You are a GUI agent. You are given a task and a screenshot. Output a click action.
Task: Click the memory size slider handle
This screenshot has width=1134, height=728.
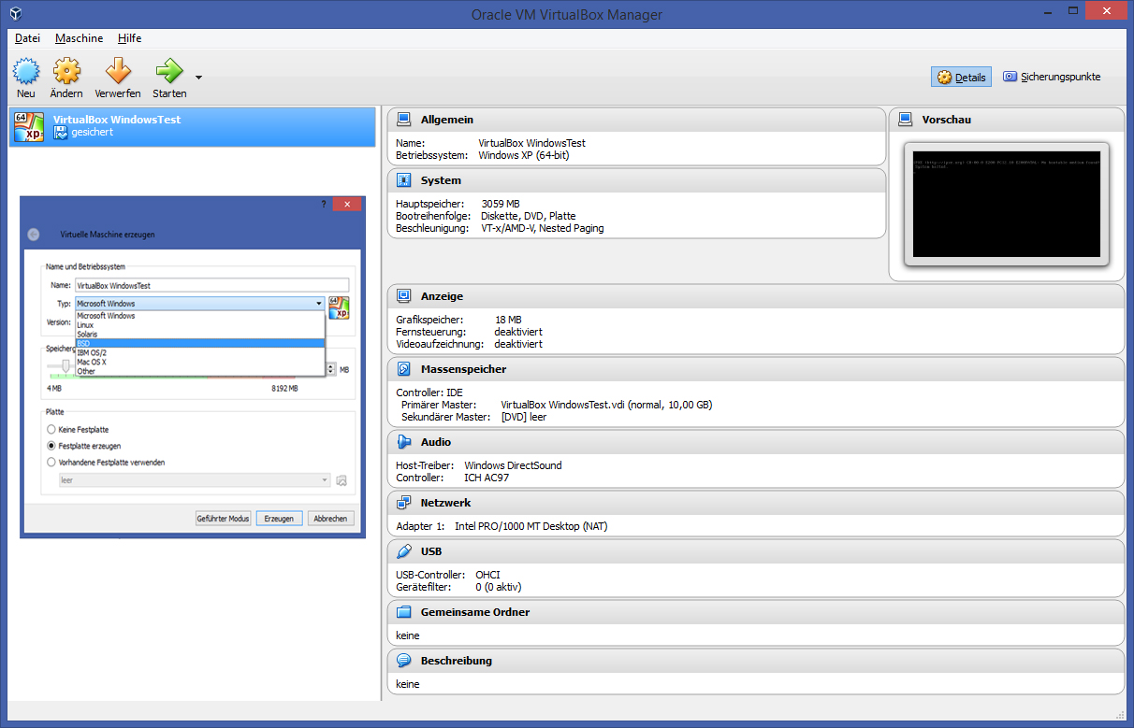click(x=66, y=367)
